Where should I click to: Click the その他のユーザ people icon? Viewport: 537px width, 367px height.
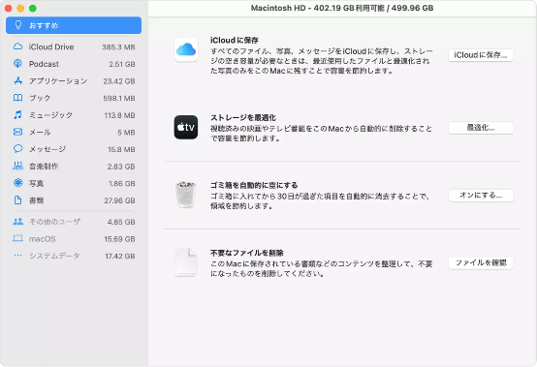pyautogui.click(x=17, y=222)
